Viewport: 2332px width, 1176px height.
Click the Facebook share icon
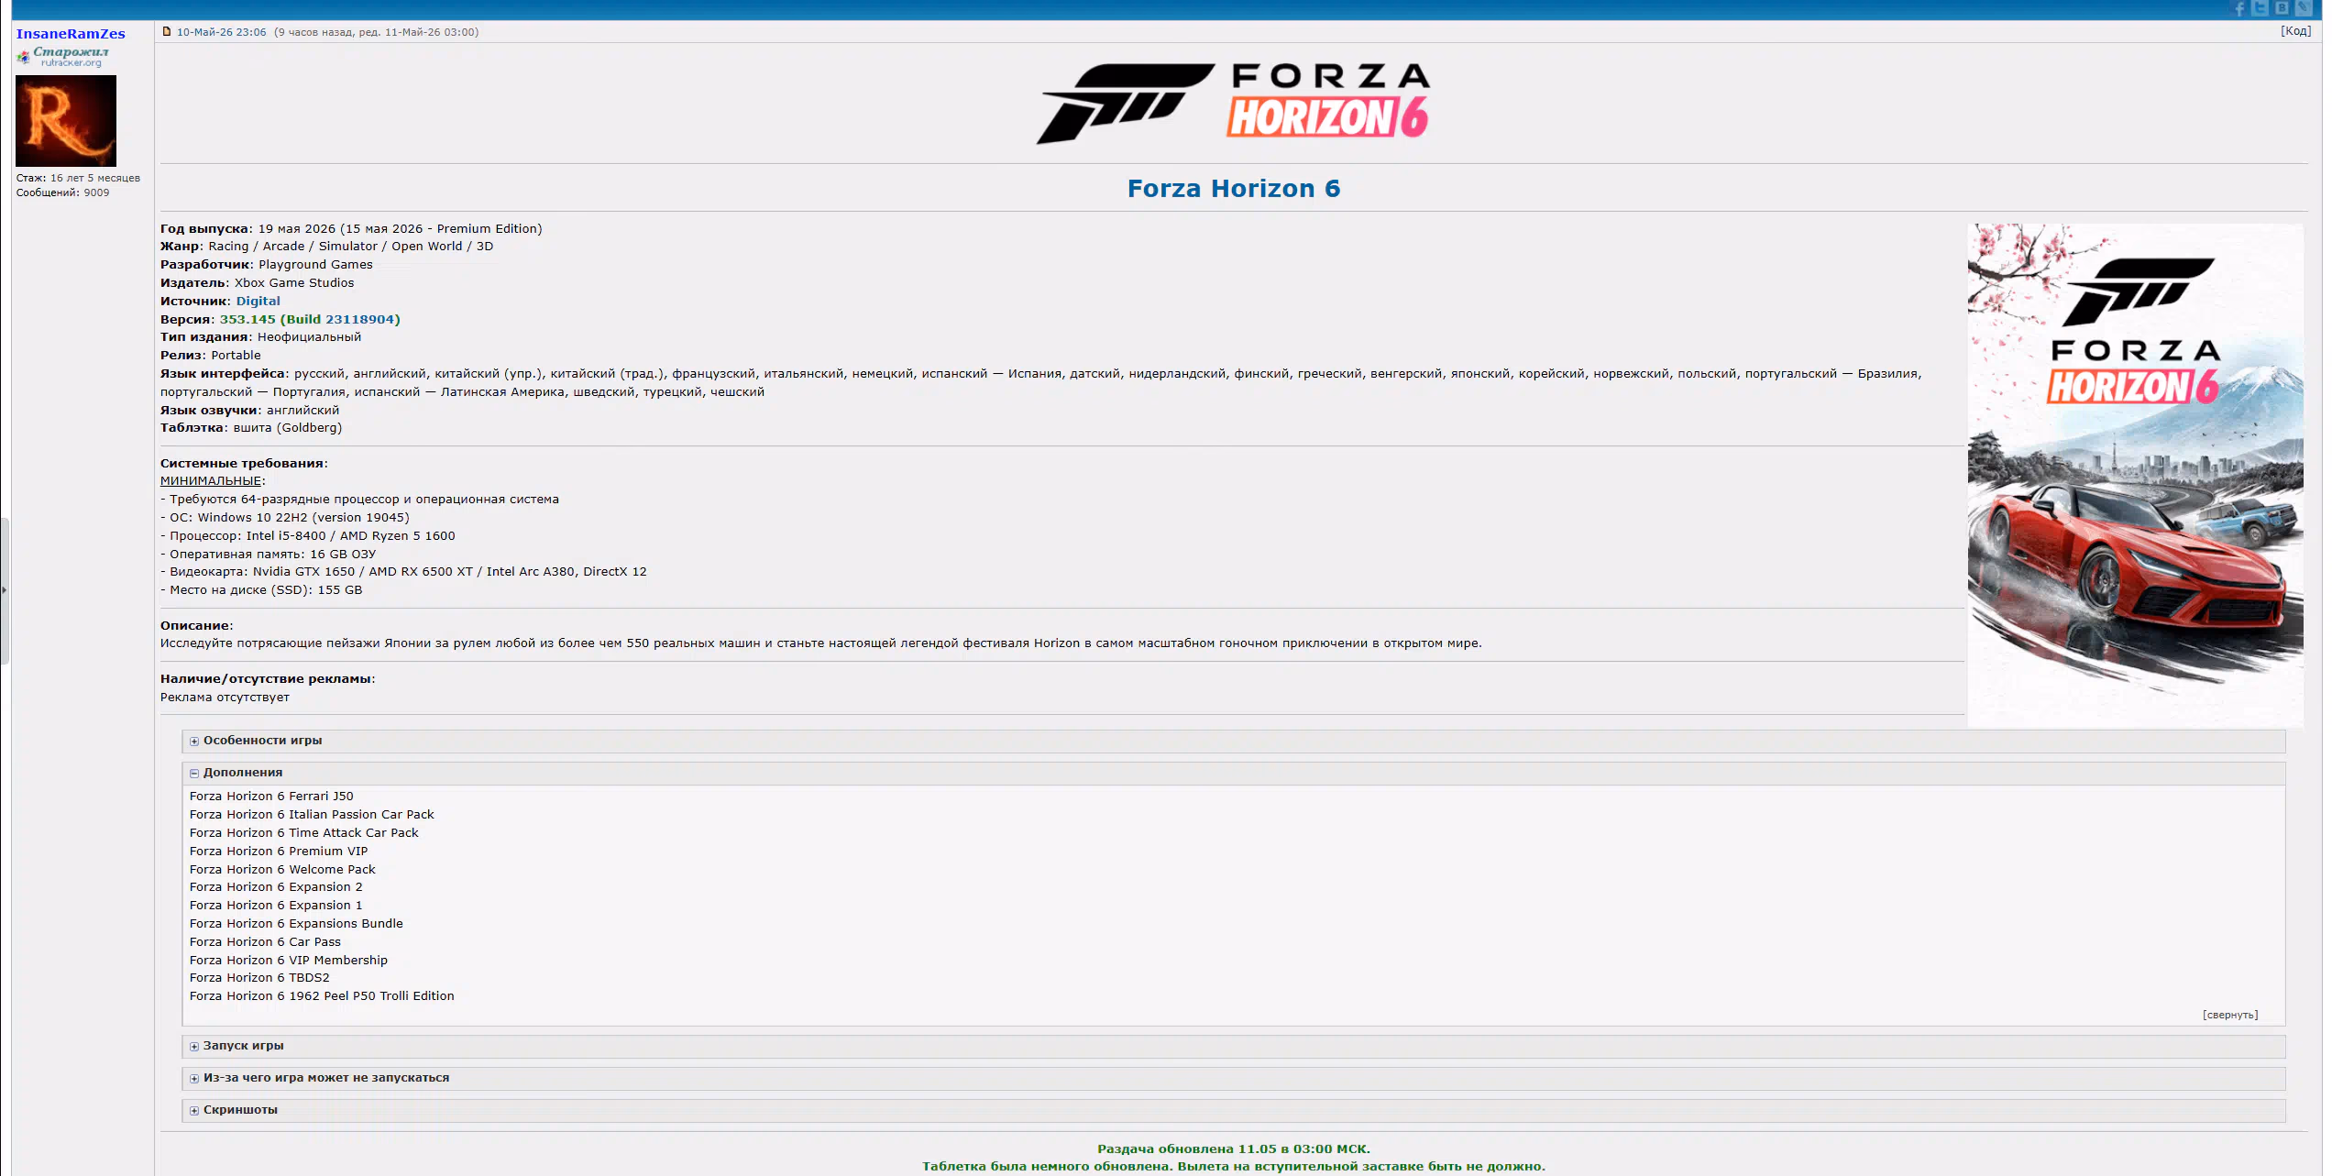2238,8
